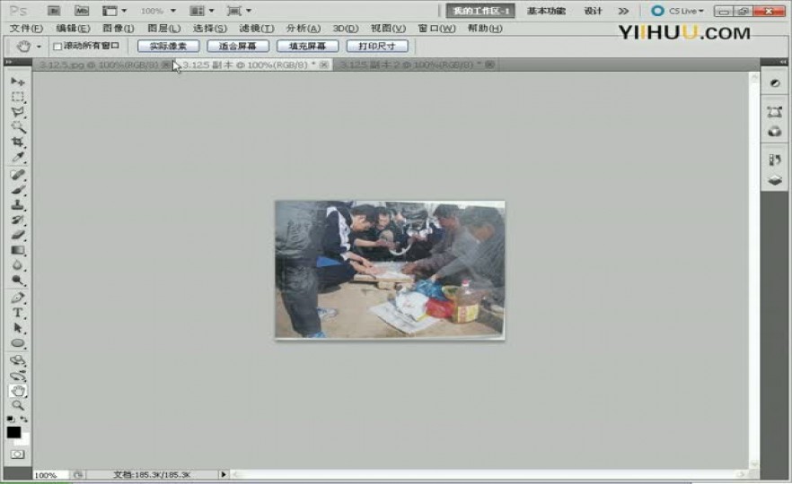The width and height of the screenshot is (792, 484).
Task: Select the 基本功能 workspace
Action: click(546, 11)
